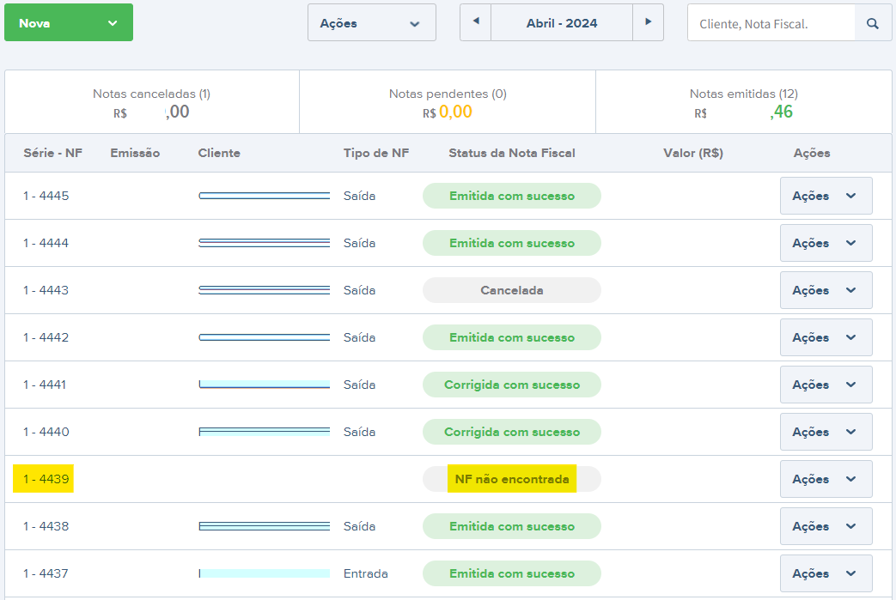
Task: Open Ações dropdown for invoice 1 - 4437
Action: pos(826,573)
